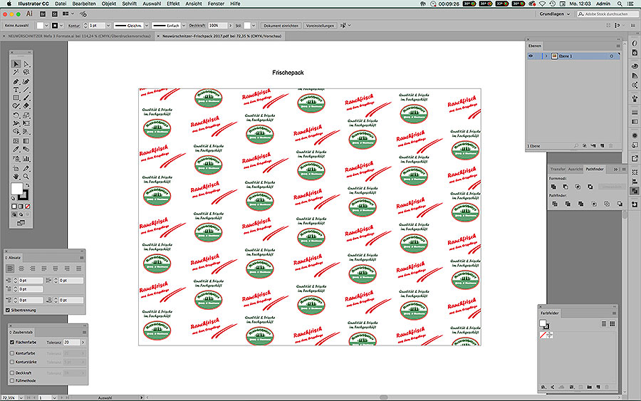
Task: Swap fill and stroke colors
Action: point(27,185)
